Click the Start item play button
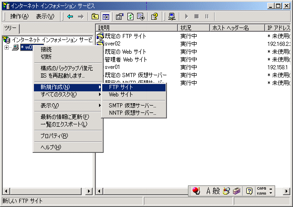This screenshot has height=207, width=293. coord(186,17)
